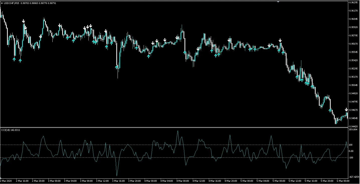The width and height of the screenshot is (360, 184).
Task: Select the leftmost cyan up arrow signal
Action: coord(14,59)
